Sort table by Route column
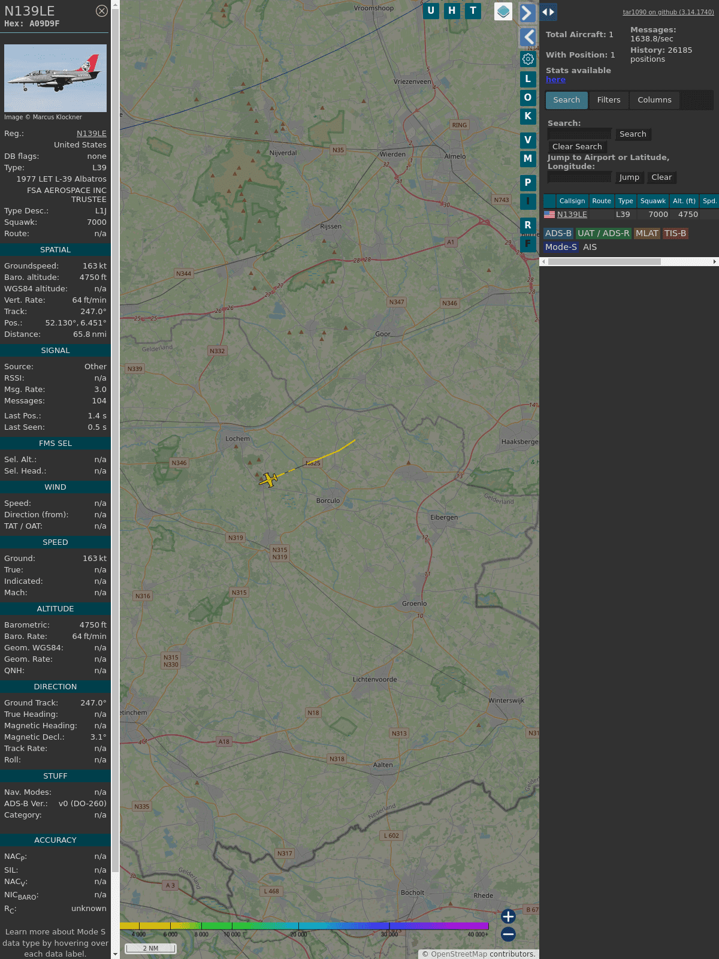719x959 pixels. tap(602, 201)
